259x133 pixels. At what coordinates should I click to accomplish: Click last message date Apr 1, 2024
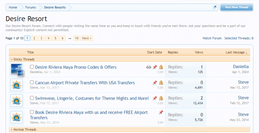tap(240, 72)
